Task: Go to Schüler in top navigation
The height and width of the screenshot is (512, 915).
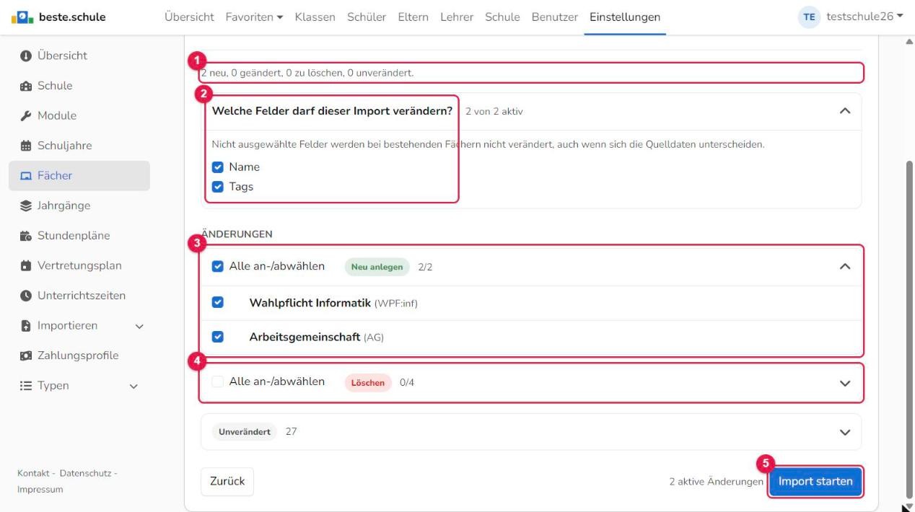Action: pos(367,17)
